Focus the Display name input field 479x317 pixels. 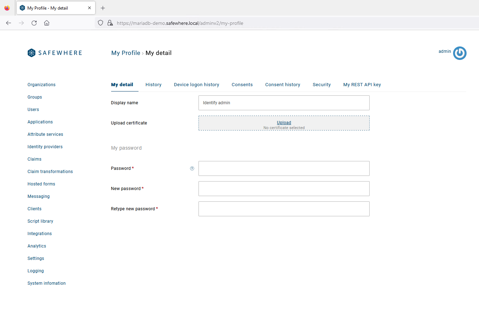point(284,103)
